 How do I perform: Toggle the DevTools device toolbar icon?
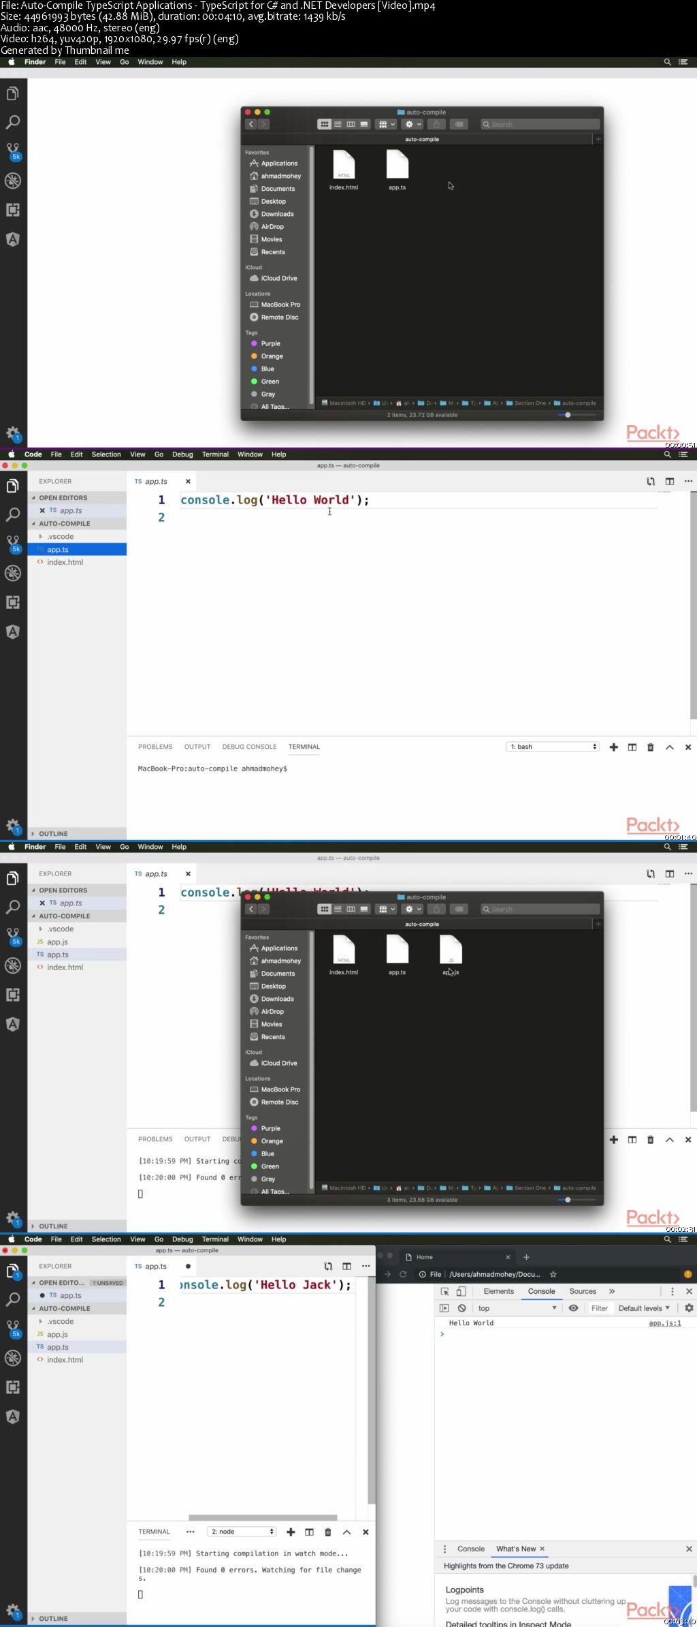461,1291
